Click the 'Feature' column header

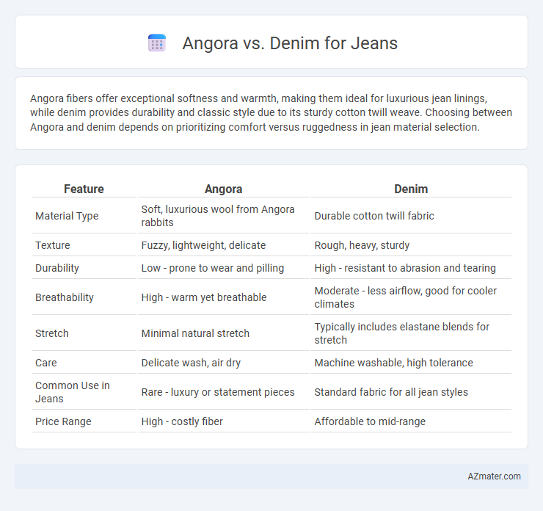84,189
